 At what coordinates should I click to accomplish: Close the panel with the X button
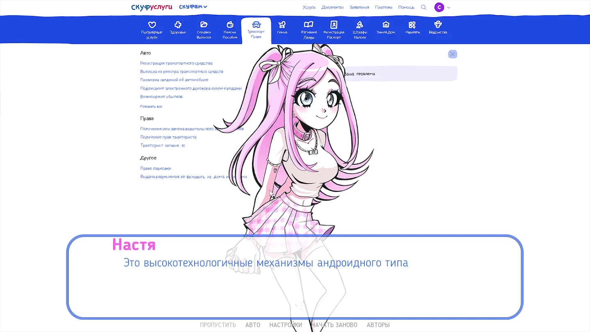452,54
